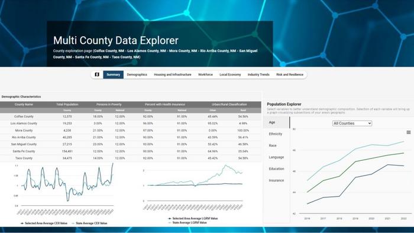Click the Santa Fe County row name
Image resolution: width=414 pixels, height=233 pixels.
coord(24,151)
